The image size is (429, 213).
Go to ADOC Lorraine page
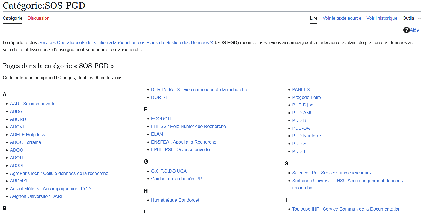pos(25,142)
